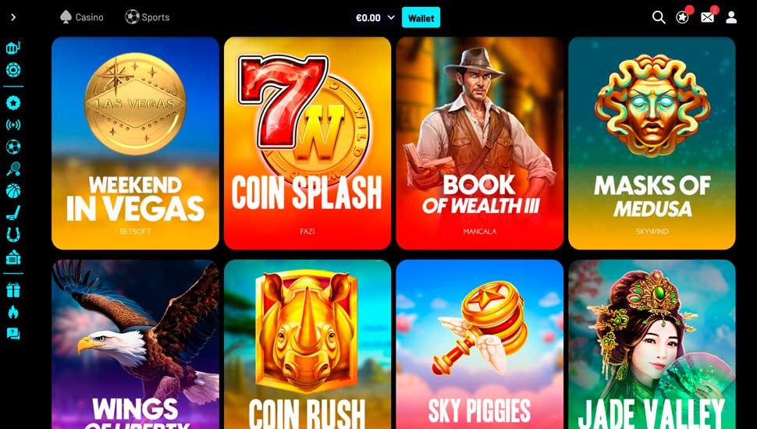Open the slot machine sidebar icon
This screenshot has width=757, height=429.
[13, 48]
